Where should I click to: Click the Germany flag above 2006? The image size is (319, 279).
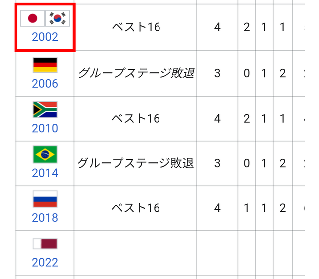(45, 65)
